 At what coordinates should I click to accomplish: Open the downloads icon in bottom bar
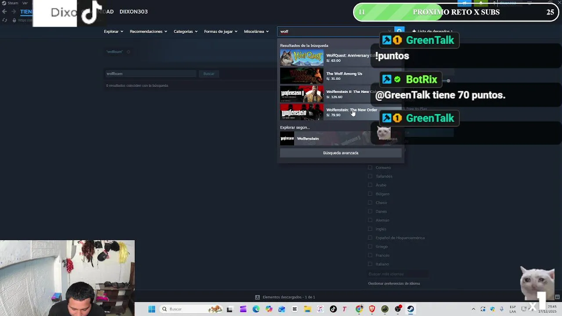[258, 297]
